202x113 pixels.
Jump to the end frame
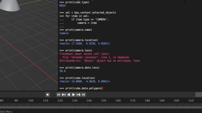(x=83, y=95)
